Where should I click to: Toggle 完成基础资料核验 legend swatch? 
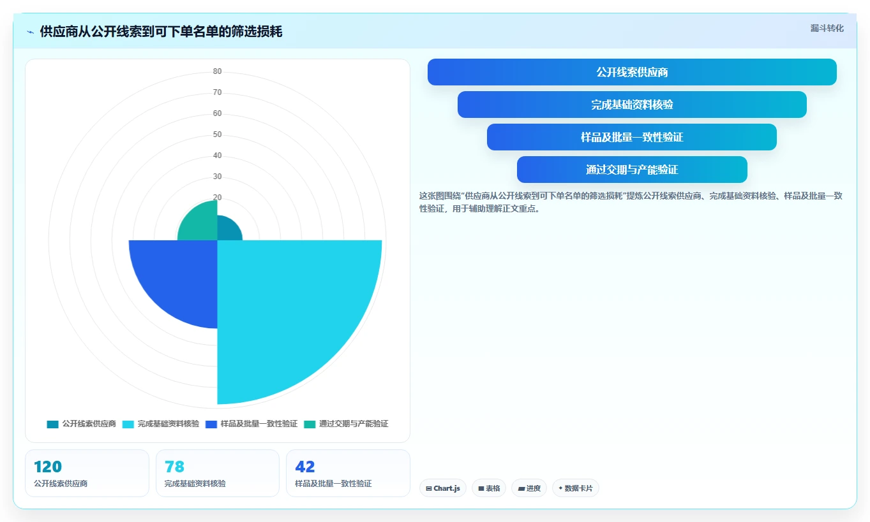[x=128, y=424]
